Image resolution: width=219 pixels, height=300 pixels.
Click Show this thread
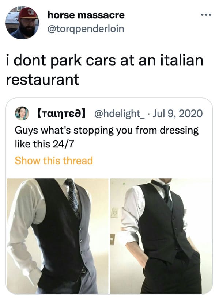[54, 160]
